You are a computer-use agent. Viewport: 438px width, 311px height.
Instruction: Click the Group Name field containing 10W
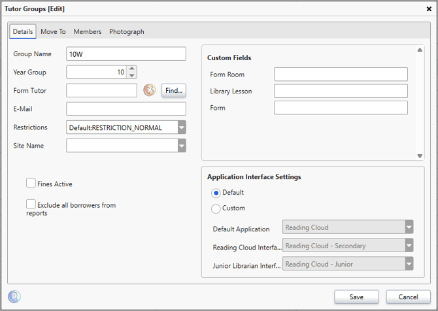pyautogui.click(x=126, y=54)
